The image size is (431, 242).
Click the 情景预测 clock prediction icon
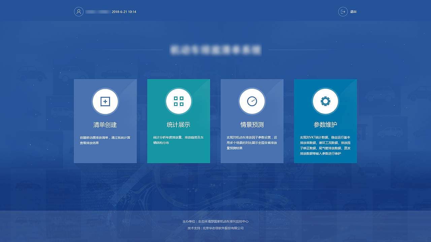tap(252, 101)
